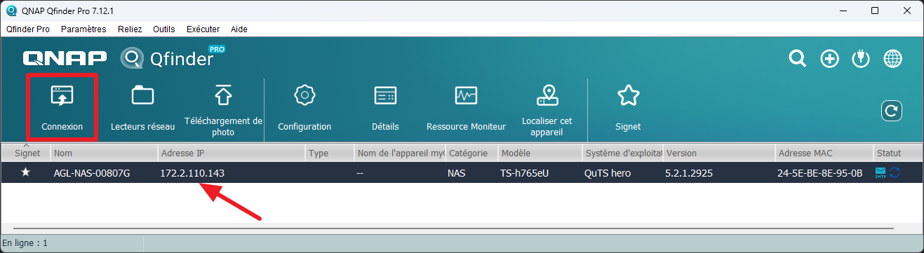Select device name AGL-NAS-00807G
The height and width of the screenshot is (253, 924).
coord(92,172)
